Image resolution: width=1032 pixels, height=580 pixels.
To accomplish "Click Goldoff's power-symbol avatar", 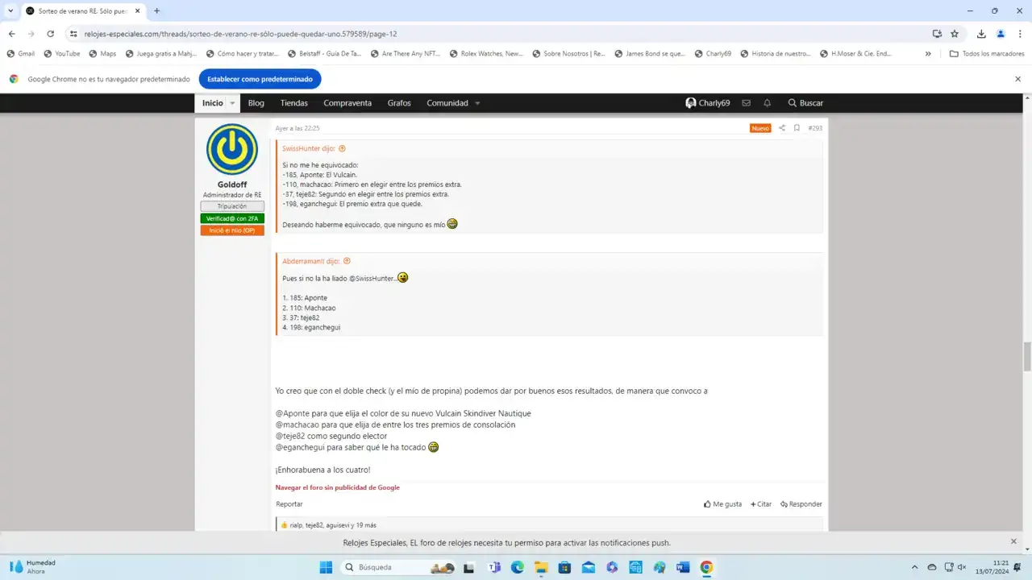I will [231, 150].
